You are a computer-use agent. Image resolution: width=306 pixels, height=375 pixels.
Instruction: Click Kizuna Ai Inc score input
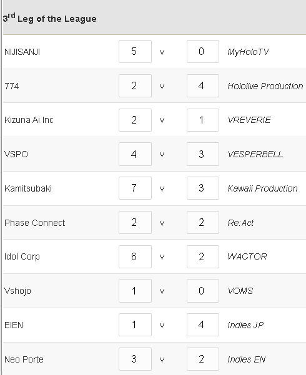click(x=135, y=120)
